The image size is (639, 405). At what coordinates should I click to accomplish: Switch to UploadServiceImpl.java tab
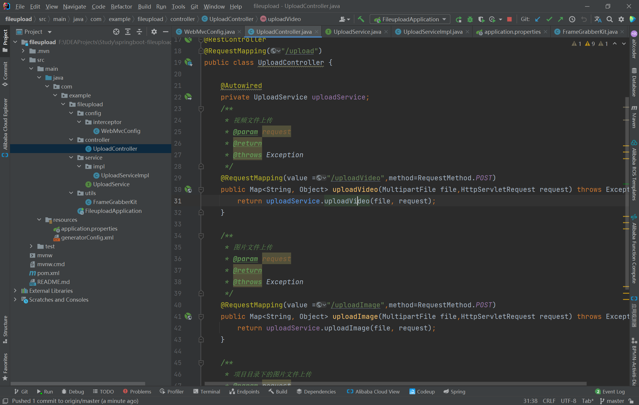click(432, 32)
